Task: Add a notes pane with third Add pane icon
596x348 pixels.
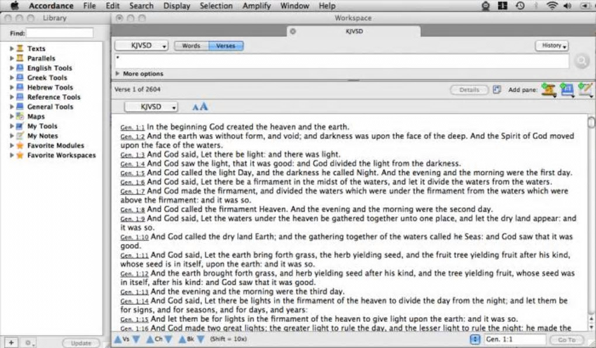Action: click(585, 90)
